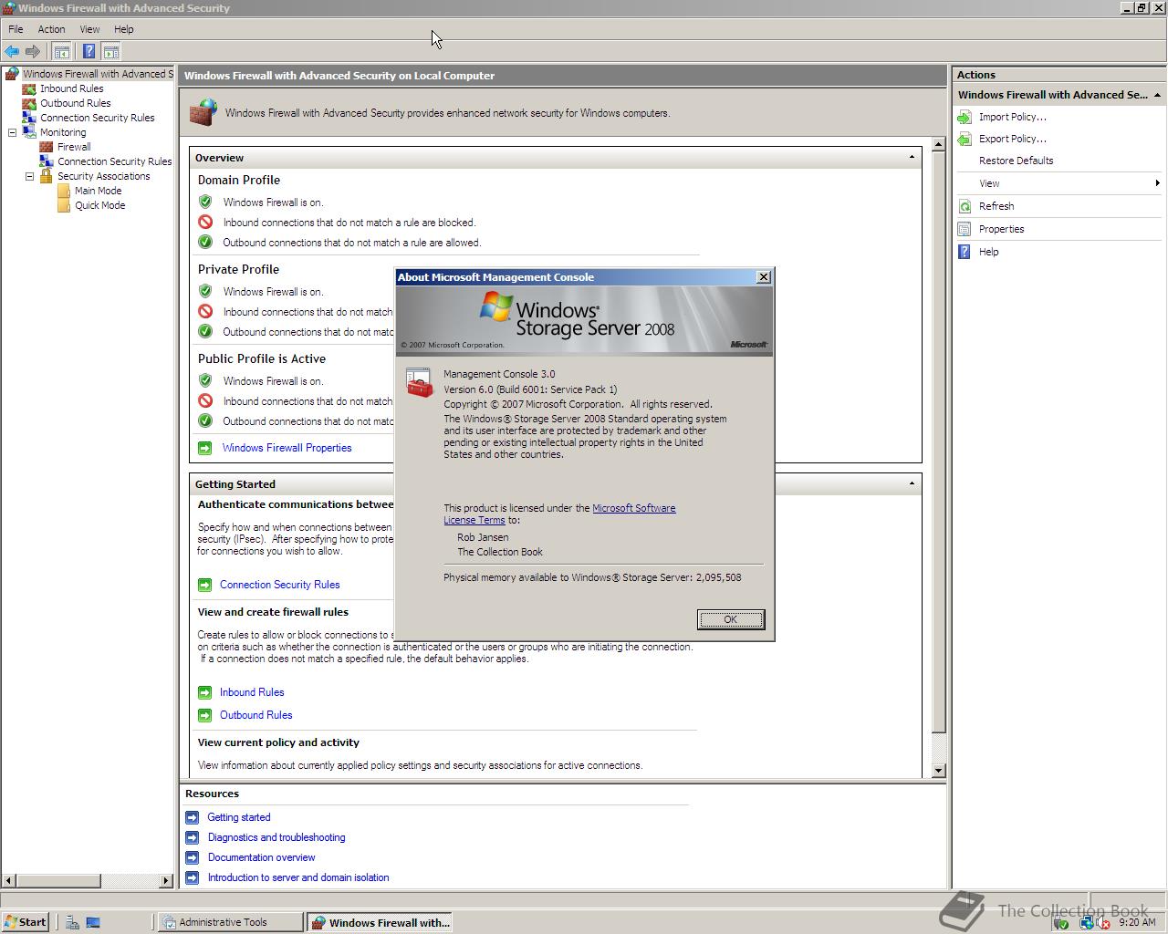
Task: Toggle the Show/Hide Console Tree toolbar icon
Action: click(61, 51)
